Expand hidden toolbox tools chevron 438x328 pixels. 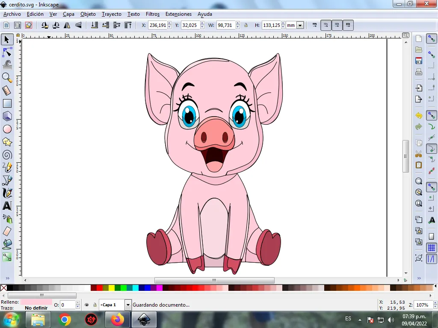point(8,278)
